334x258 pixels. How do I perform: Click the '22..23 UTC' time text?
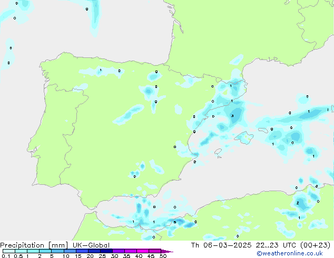(x=276, y=245)
